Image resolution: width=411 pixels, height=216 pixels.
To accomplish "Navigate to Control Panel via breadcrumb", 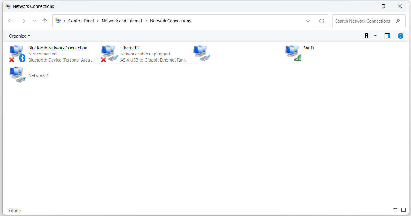I will pyautogui.click(x=81, y=21).
